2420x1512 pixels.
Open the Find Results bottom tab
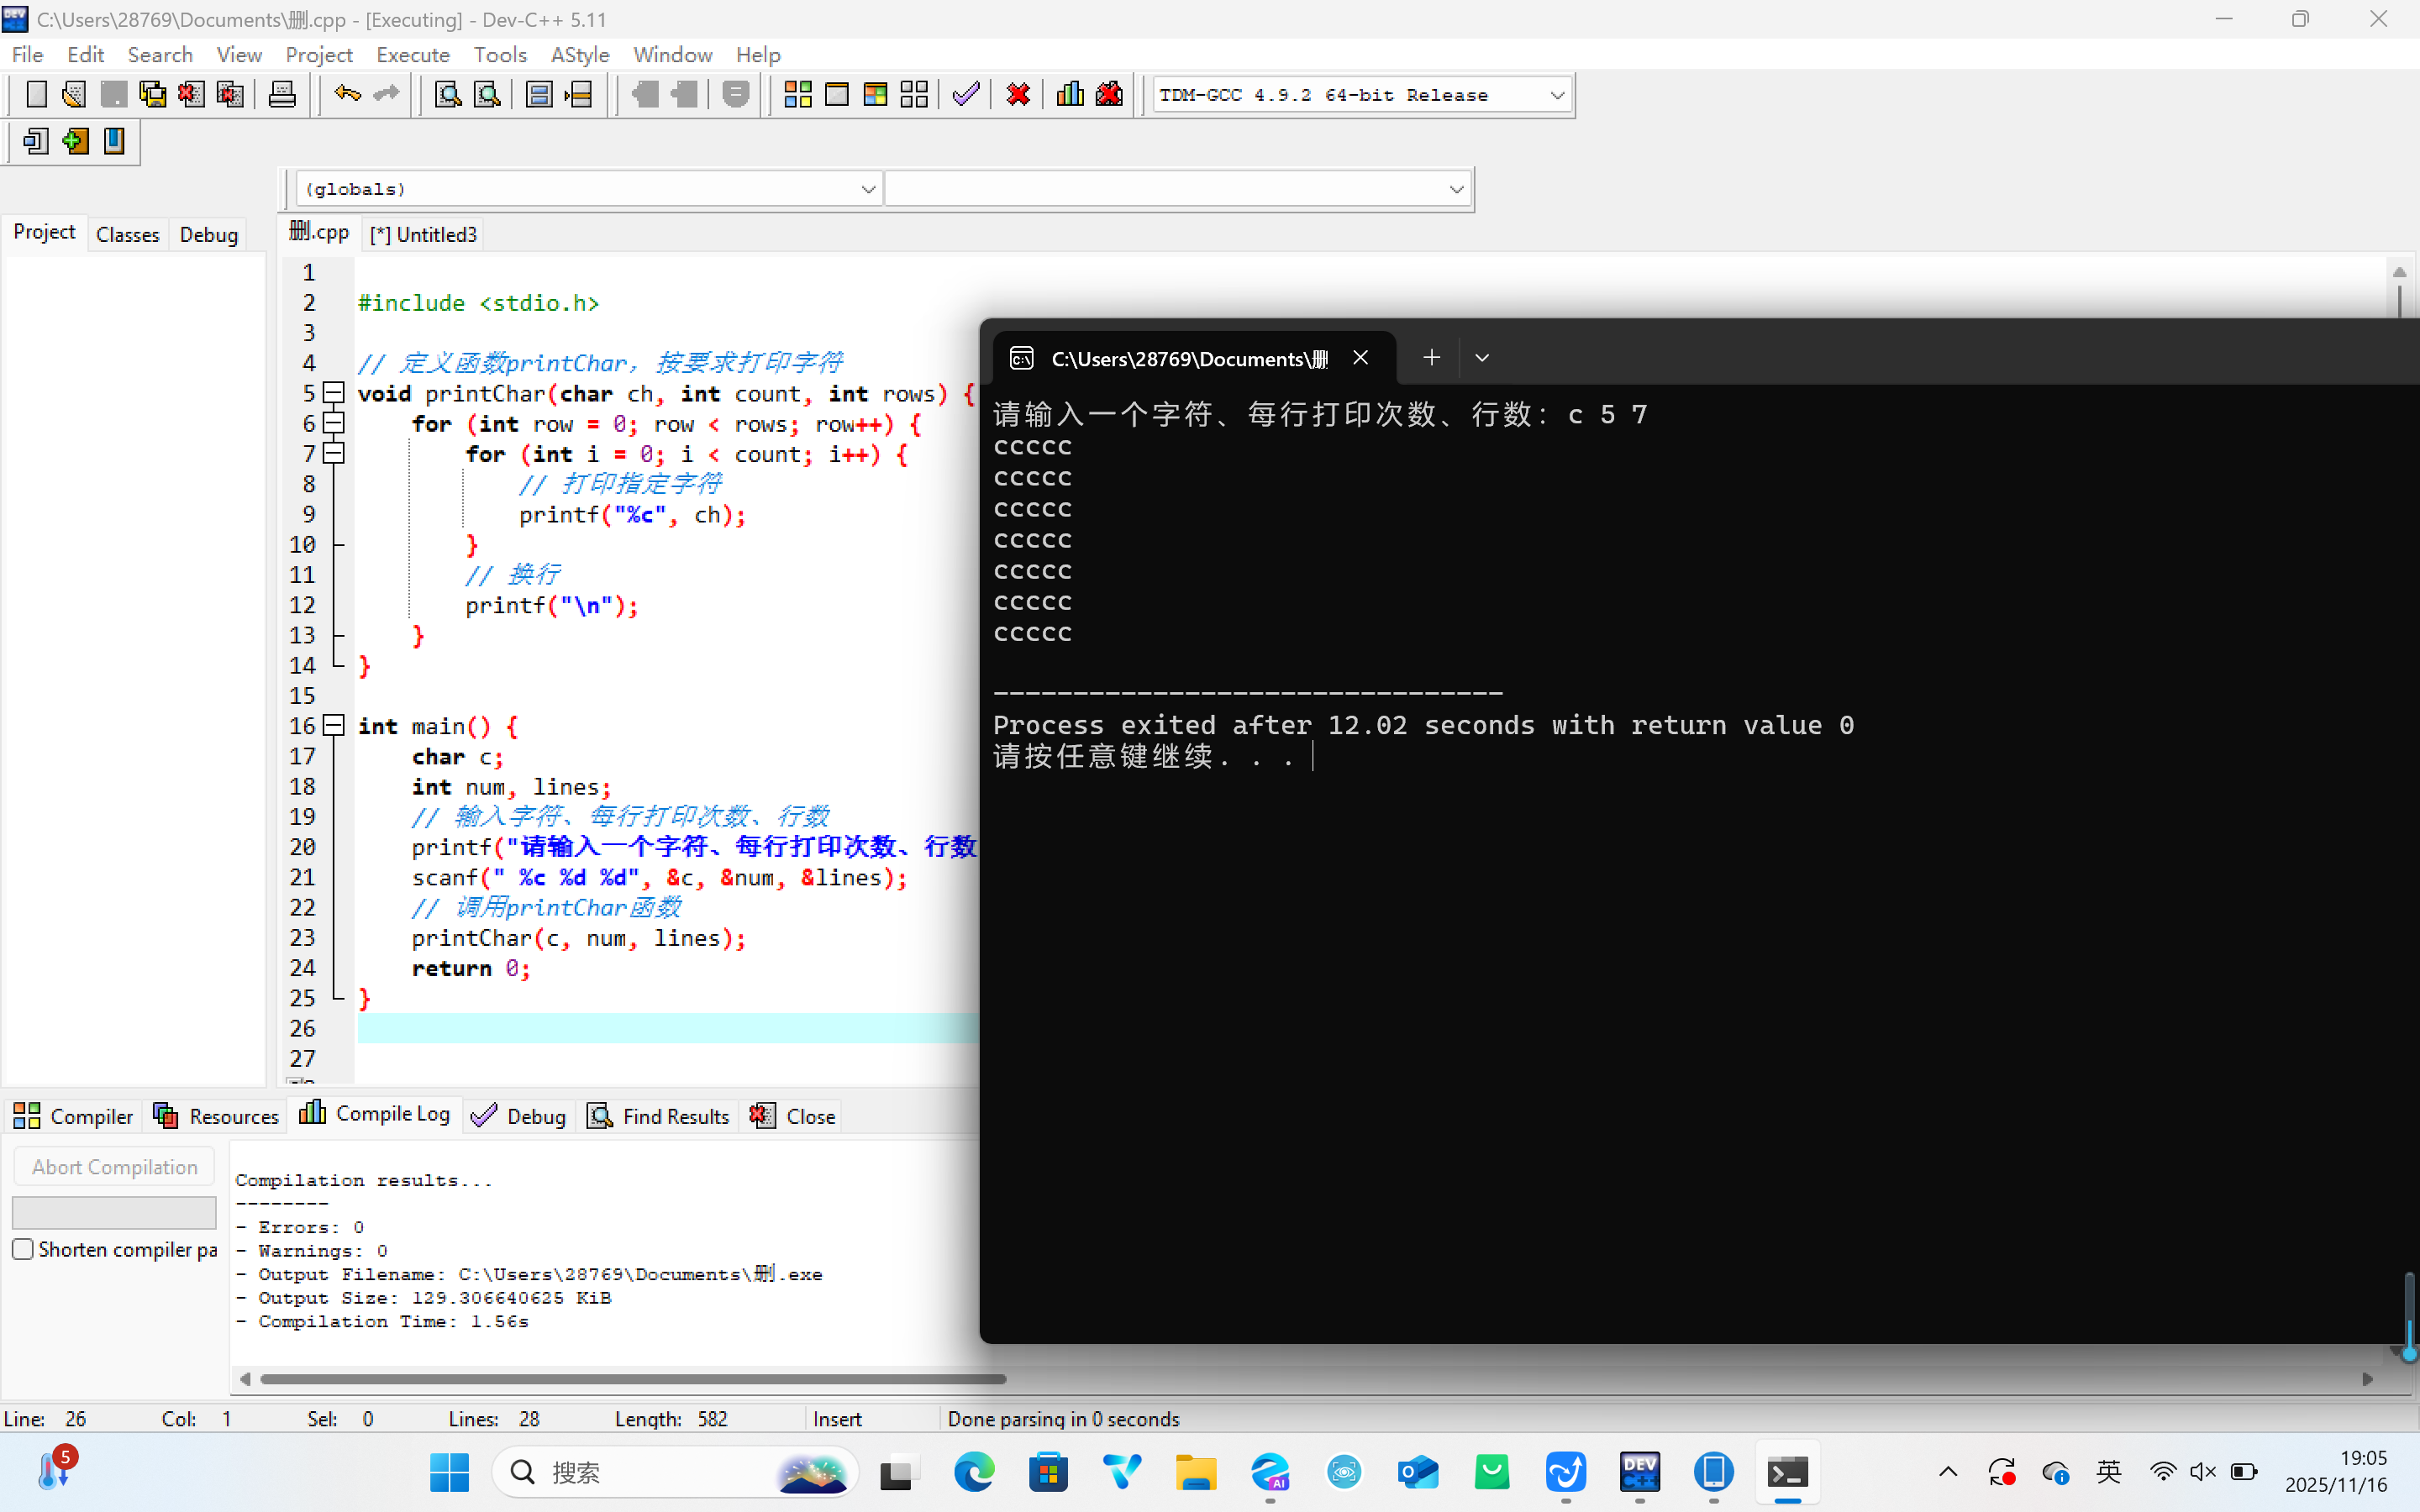[x=658, y=1116]
